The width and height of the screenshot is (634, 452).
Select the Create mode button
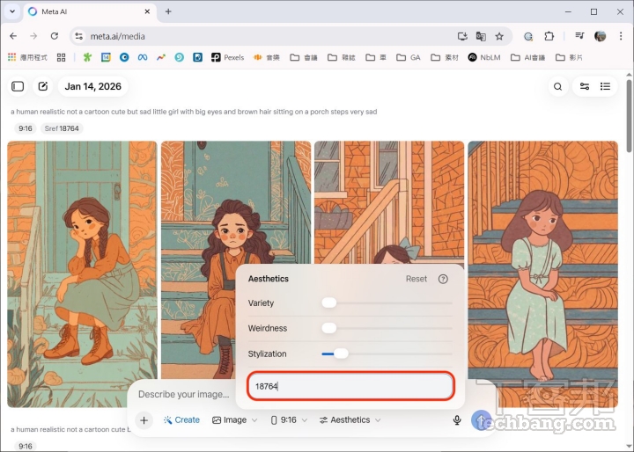pos(181,420)
